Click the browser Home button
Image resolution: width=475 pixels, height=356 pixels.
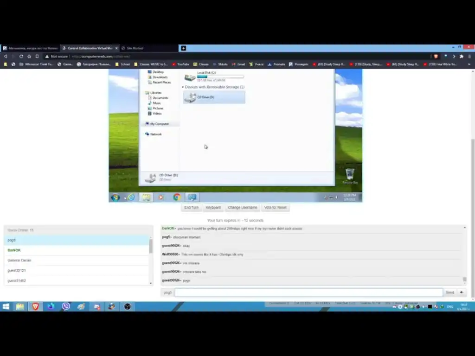(x=29, y=56)
